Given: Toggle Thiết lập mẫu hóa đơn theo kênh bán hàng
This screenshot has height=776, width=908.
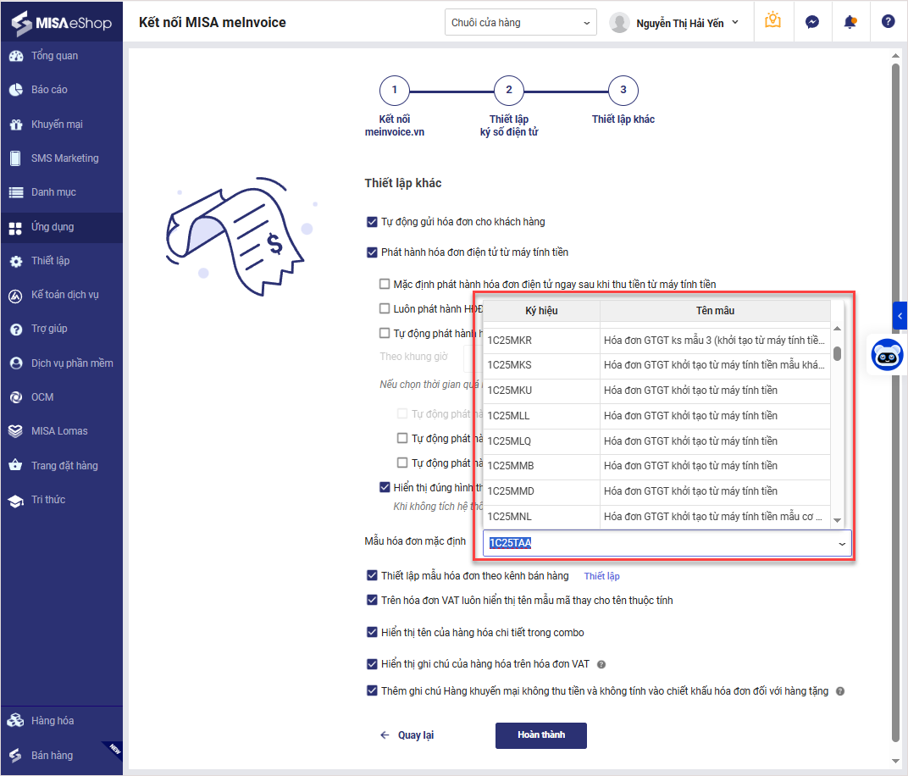Looking at the screenshot, I should pos(372,575).
